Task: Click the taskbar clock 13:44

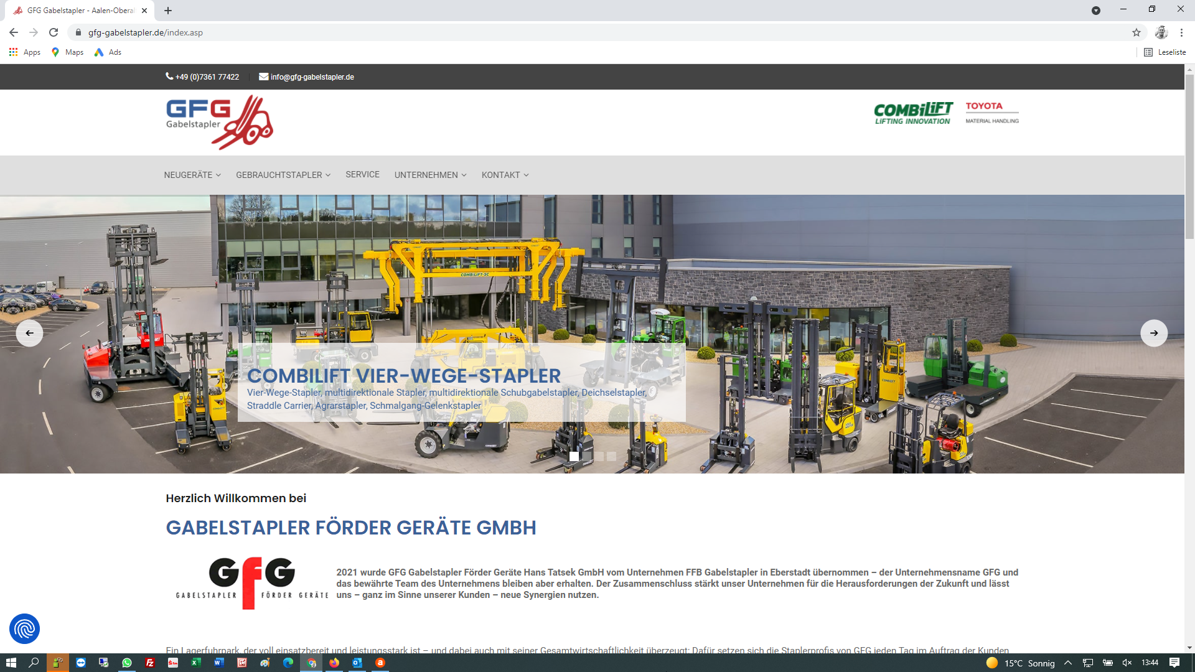Action: 1150,663
